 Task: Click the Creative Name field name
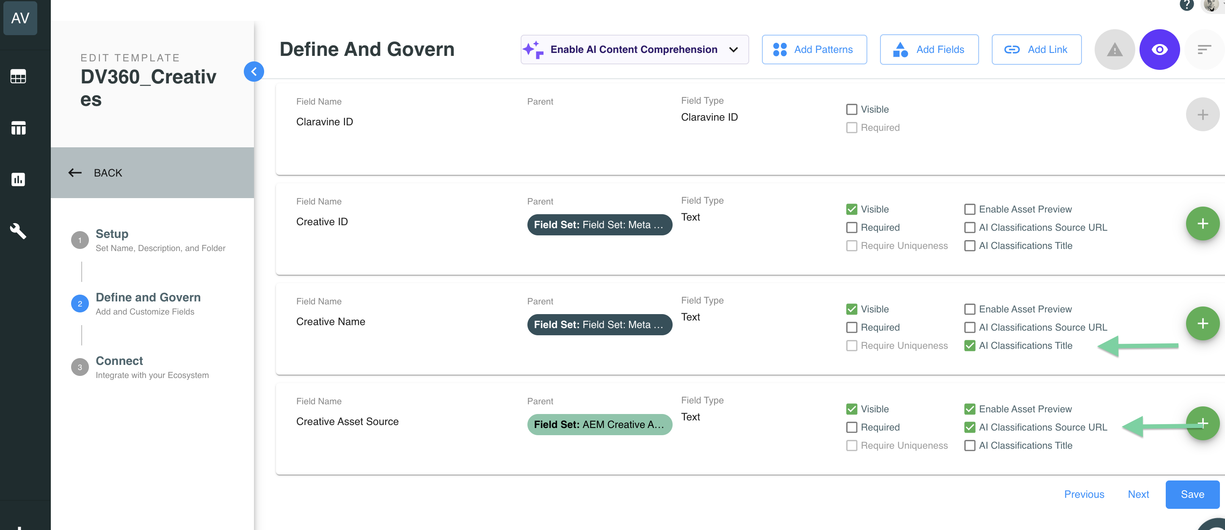[331, 322]
